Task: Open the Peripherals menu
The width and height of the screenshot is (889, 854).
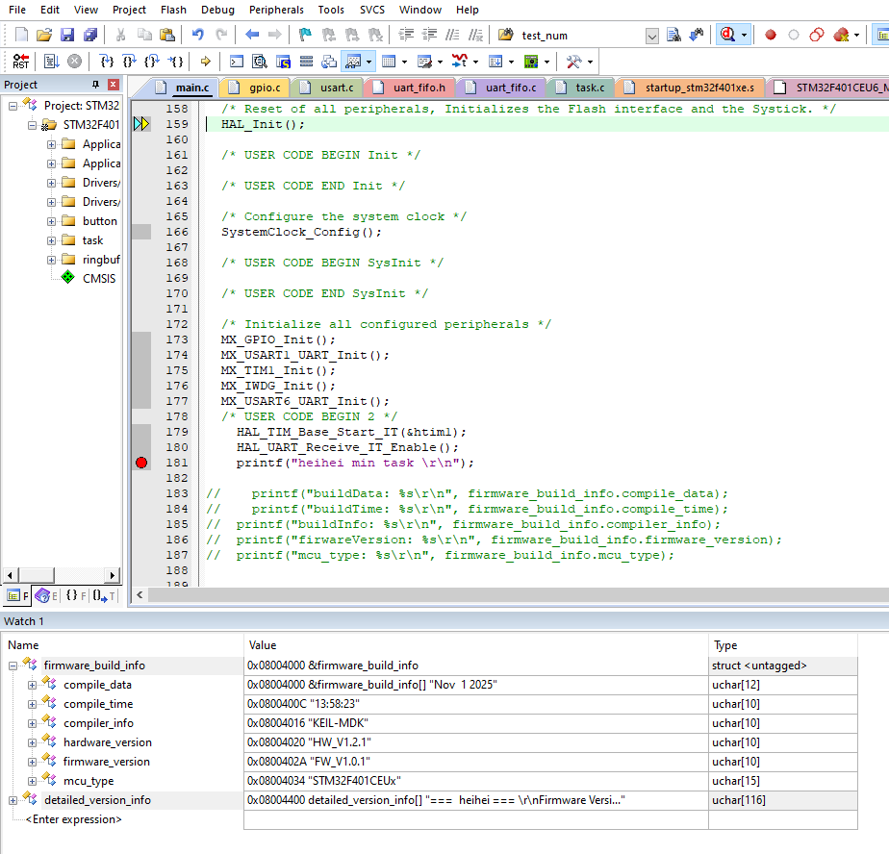Action: 276,10
